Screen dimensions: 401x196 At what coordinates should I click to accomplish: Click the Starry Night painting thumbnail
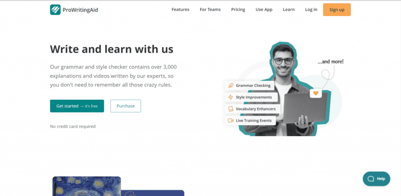[87, 186]
